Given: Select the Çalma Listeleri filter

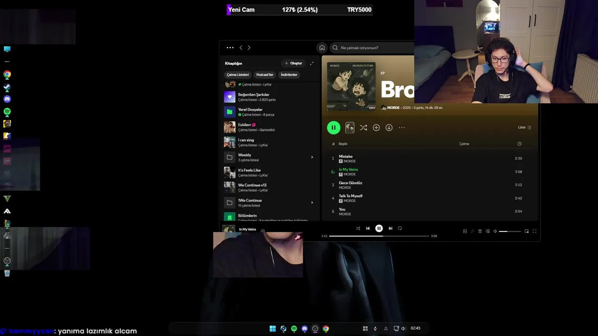Looking at the screenshot, I should click(238, 75).
